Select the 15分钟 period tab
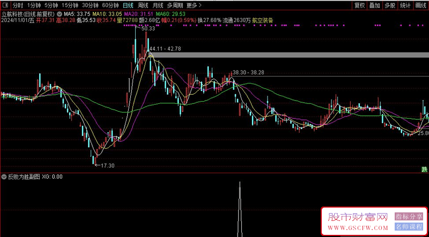This screenshot has height=237, width=429. (x=70, y=5)
